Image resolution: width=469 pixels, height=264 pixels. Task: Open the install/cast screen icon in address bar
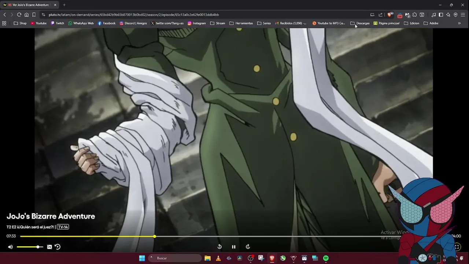point(372,15)
